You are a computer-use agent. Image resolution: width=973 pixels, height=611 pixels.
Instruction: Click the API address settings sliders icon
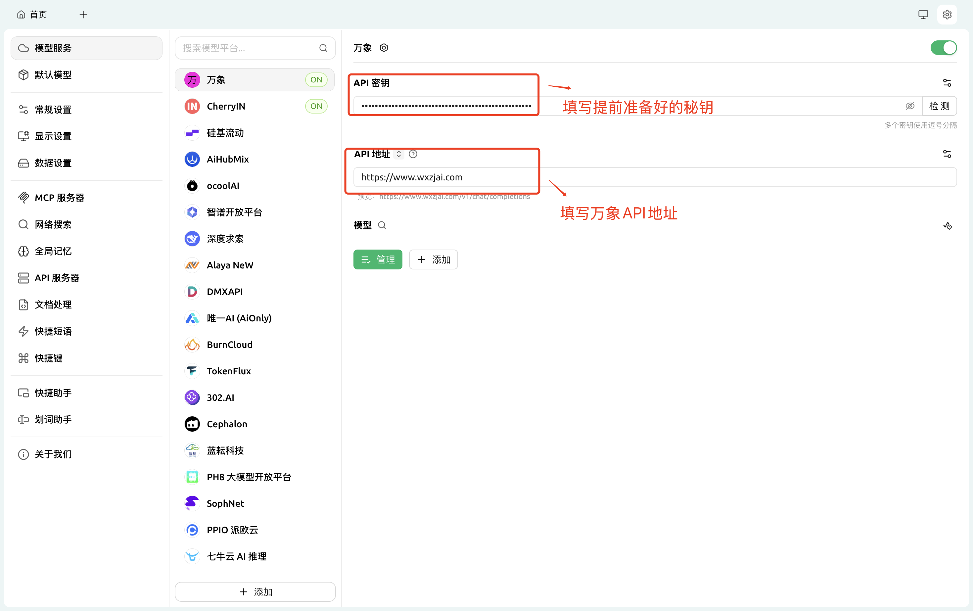[947, 154]
